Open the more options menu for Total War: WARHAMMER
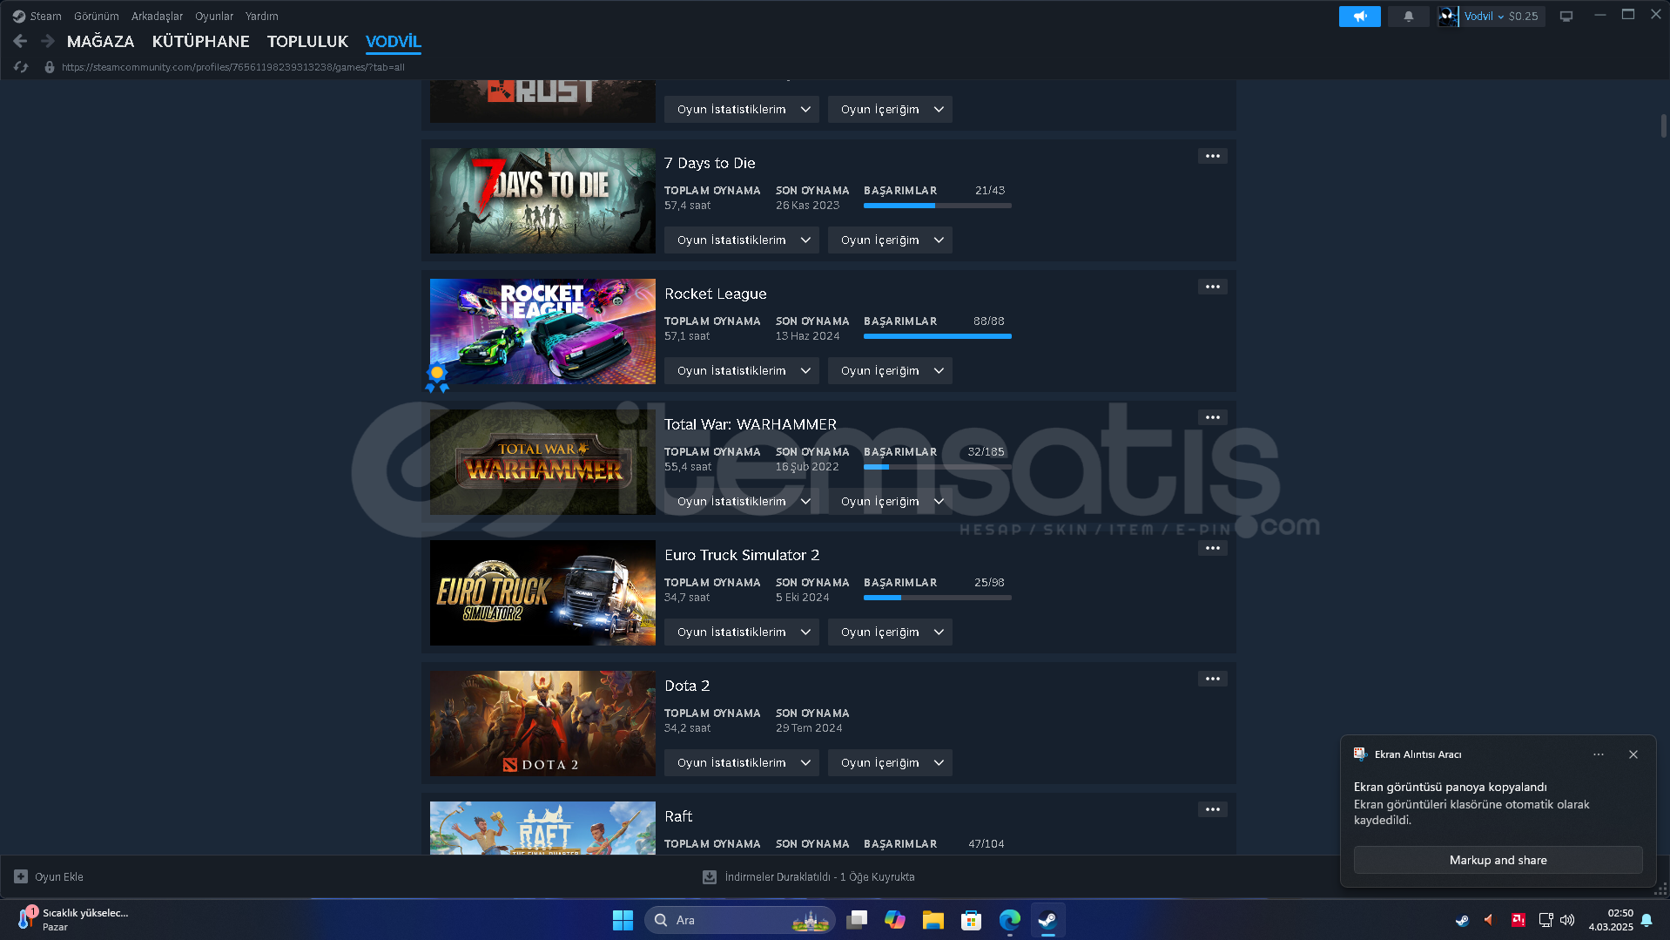Image resolution: width=1670 pixels, height=940 pixels. [1212, 417]
